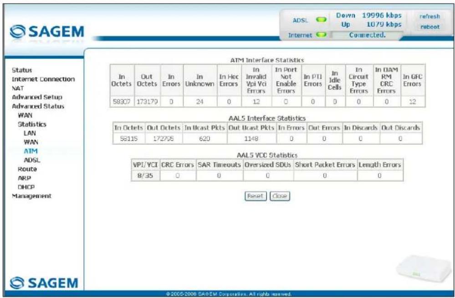This screenshot has height=298, width=455.
Task: Open the ARP page
Action: 25,178
